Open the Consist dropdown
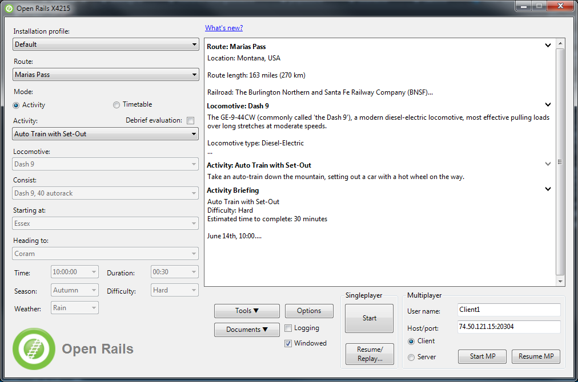Image resolution: width=578 pixels, height=382 pixels. click(x=106, y=193)
